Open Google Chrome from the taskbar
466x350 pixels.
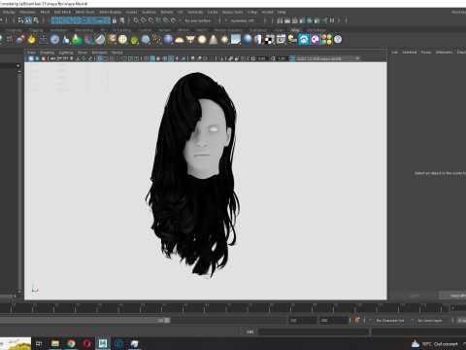click(x=71, y=343)
